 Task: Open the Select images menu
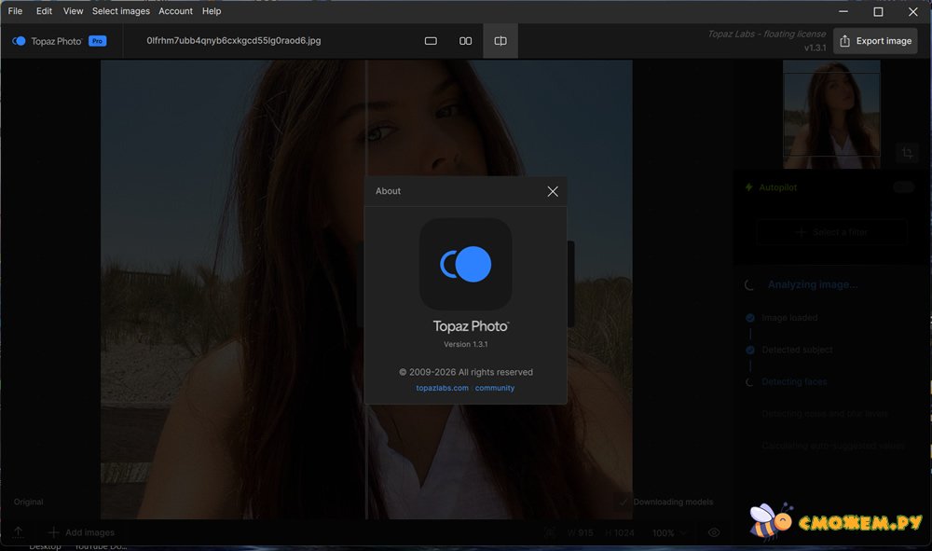pyautogui.click(x=121, y=11)
